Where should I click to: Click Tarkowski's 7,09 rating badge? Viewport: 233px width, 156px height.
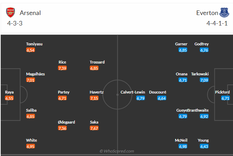204,80
